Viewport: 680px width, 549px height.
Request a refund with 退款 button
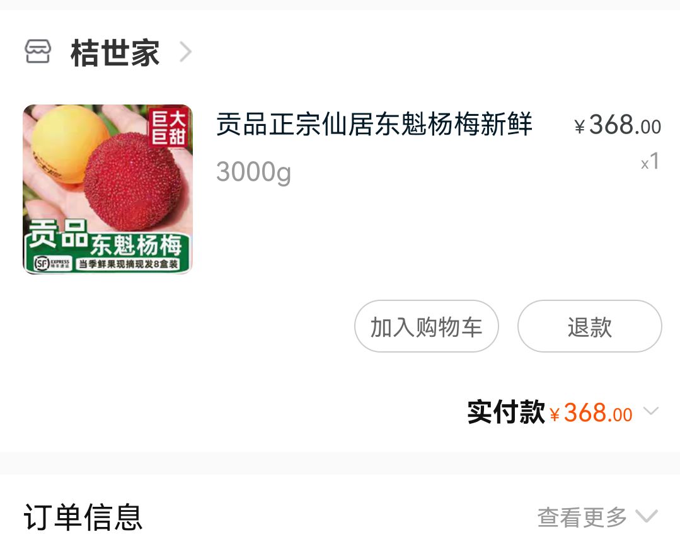[590, 326]
